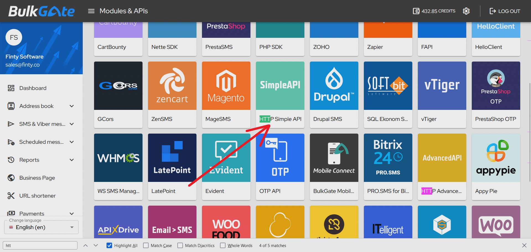Click the Zapier label
531x252 pixels.
click(x=375, y=47)
